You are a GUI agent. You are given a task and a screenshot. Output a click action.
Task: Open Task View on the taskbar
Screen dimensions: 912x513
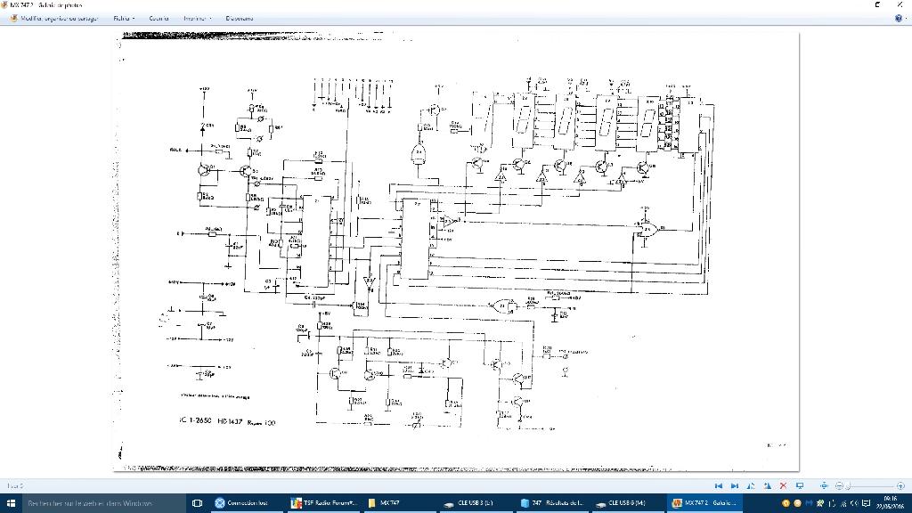click(197, 503)
